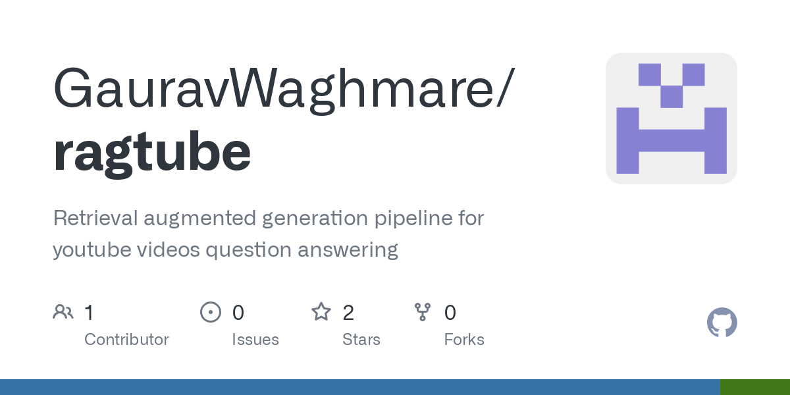Open the GitHub octocat logo
The image size is (790, 395).
pos(722,323)
